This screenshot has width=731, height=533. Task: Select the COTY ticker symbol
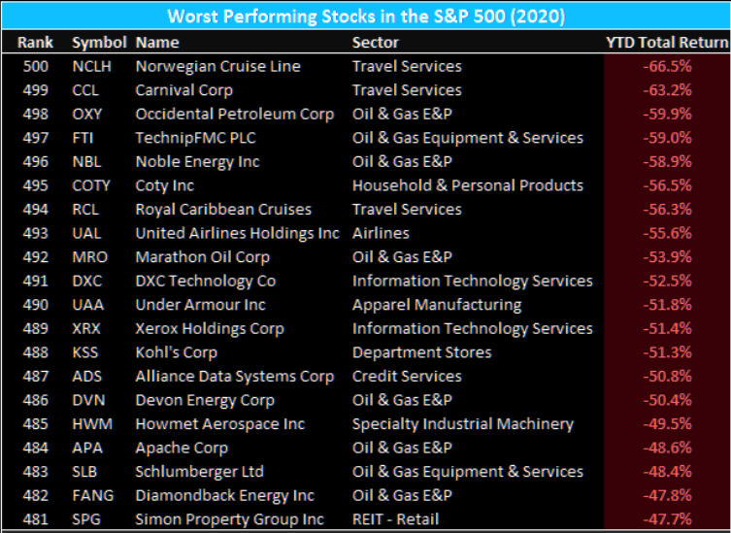click(91, 185)
